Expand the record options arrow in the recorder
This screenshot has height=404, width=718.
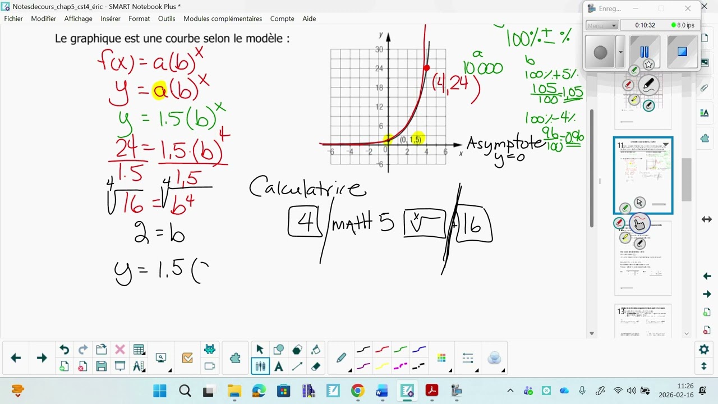(x=620, y=52)
